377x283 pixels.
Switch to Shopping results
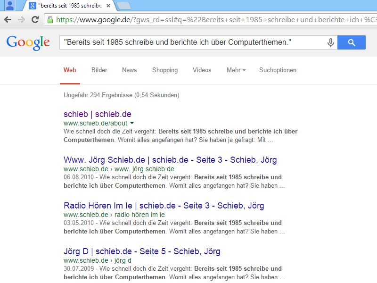(165, 70)
